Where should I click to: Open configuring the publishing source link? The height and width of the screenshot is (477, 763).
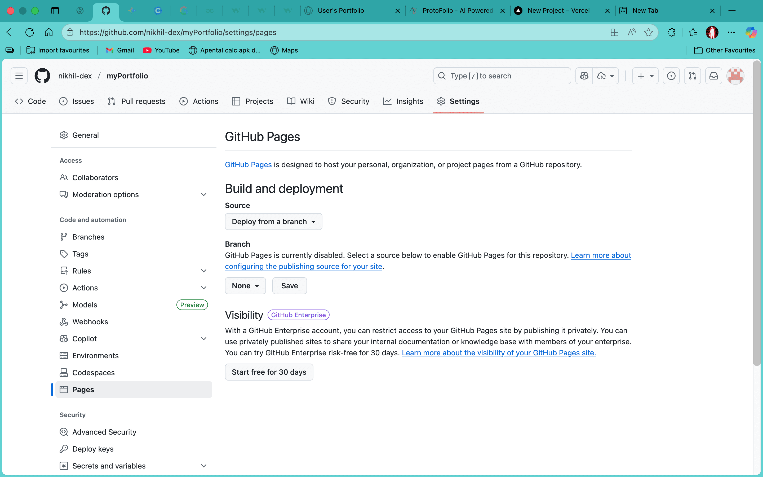click(303, 266)
